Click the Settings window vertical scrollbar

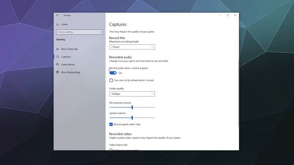tap(238, 93)
